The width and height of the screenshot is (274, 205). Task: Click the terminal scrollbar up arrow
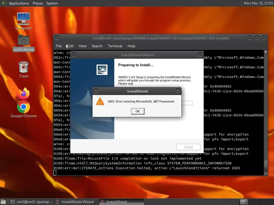point(266,52)
